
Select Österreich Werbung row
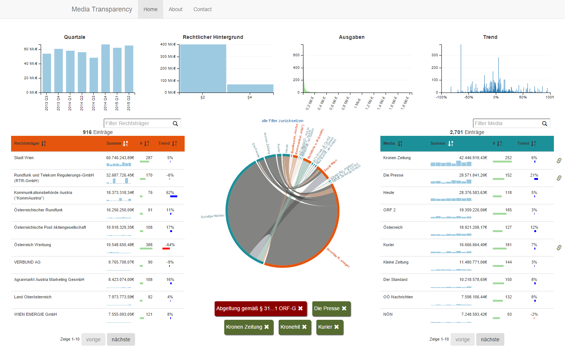pyautogui.click(x=98, y=248)
